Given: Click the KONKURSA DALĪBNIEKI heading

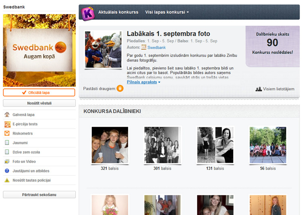Looking at the screenshot, I should pyautogui.click(x=112, y=111).
